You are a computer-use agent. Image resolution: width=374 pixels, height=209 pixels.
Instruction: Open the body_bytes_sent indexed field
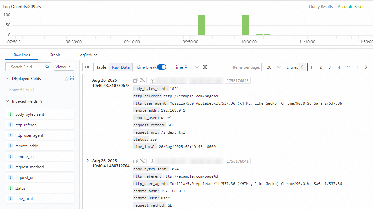[x=40, y=114]
